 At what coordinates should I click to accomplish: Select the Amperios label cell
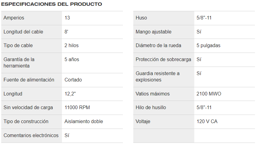click(14, 18)
